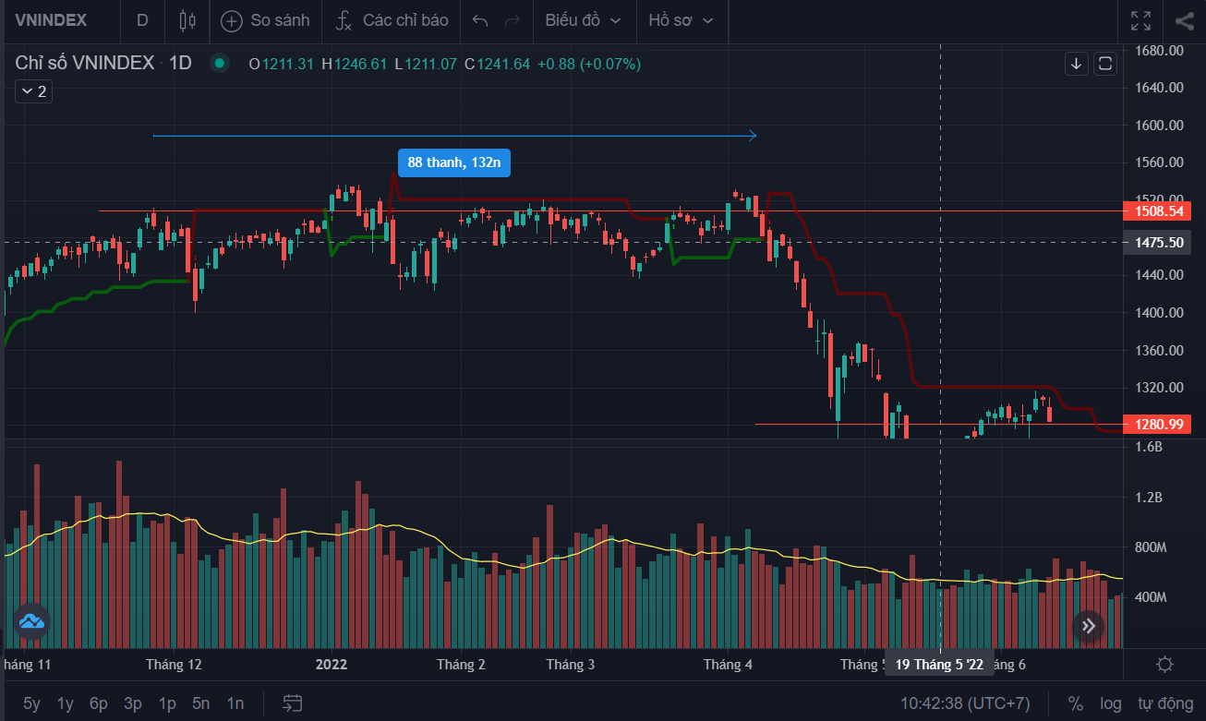Select the 6p time range
Screen dimensions: 1206x721
[99, 703]
